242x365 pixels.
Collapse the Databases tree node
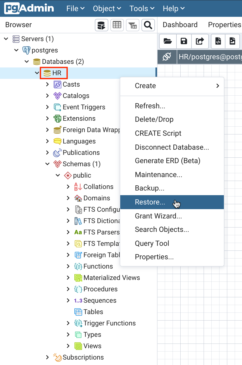(x=27, y=62)
